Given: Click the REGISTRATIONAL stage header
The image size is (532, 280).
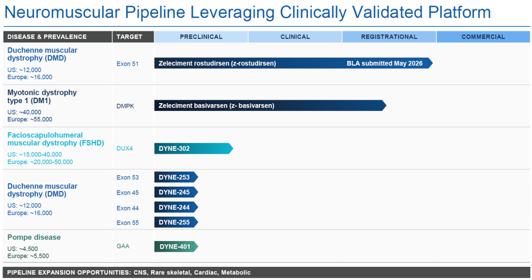Looking at the screenshot, I should pos(389,37).
